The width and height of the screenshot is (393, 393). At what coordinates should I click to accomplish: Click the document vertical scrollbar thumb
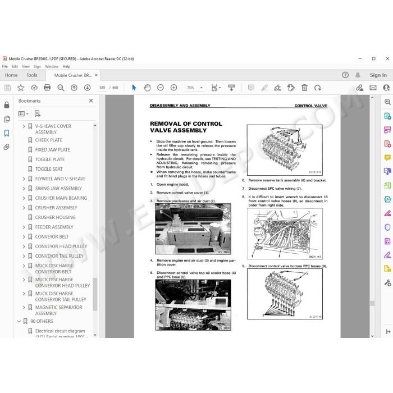click(372, 303)
